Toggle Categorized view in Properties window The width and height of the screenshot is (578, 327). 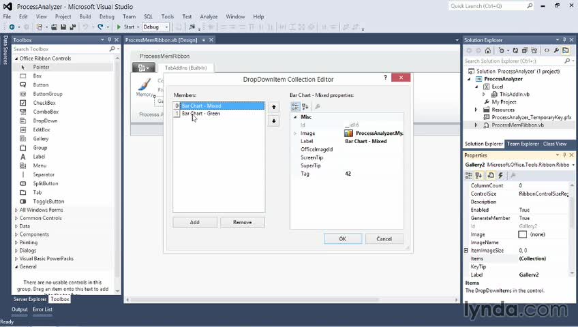coord(469,176)
